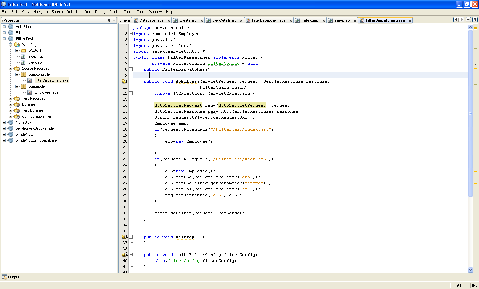Switch to the index.jsp editor tab
Image resolution: width=479 pixels, height=289 pixels.
[x=310, y=20]
